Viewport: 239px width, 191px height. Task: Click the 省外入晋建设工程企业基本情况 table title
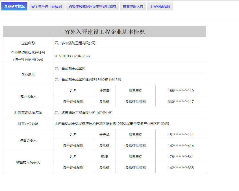[105, 32]
